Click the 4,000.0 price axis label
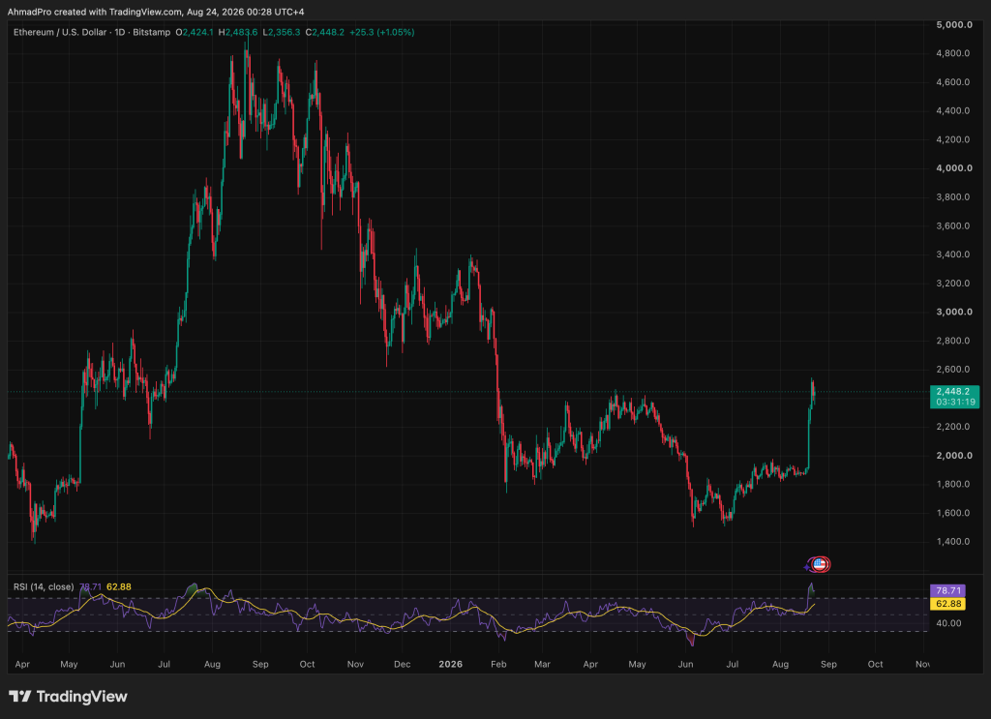Image resolution: width=991 pixels, height=719 pixels. [x=953, y=168]
